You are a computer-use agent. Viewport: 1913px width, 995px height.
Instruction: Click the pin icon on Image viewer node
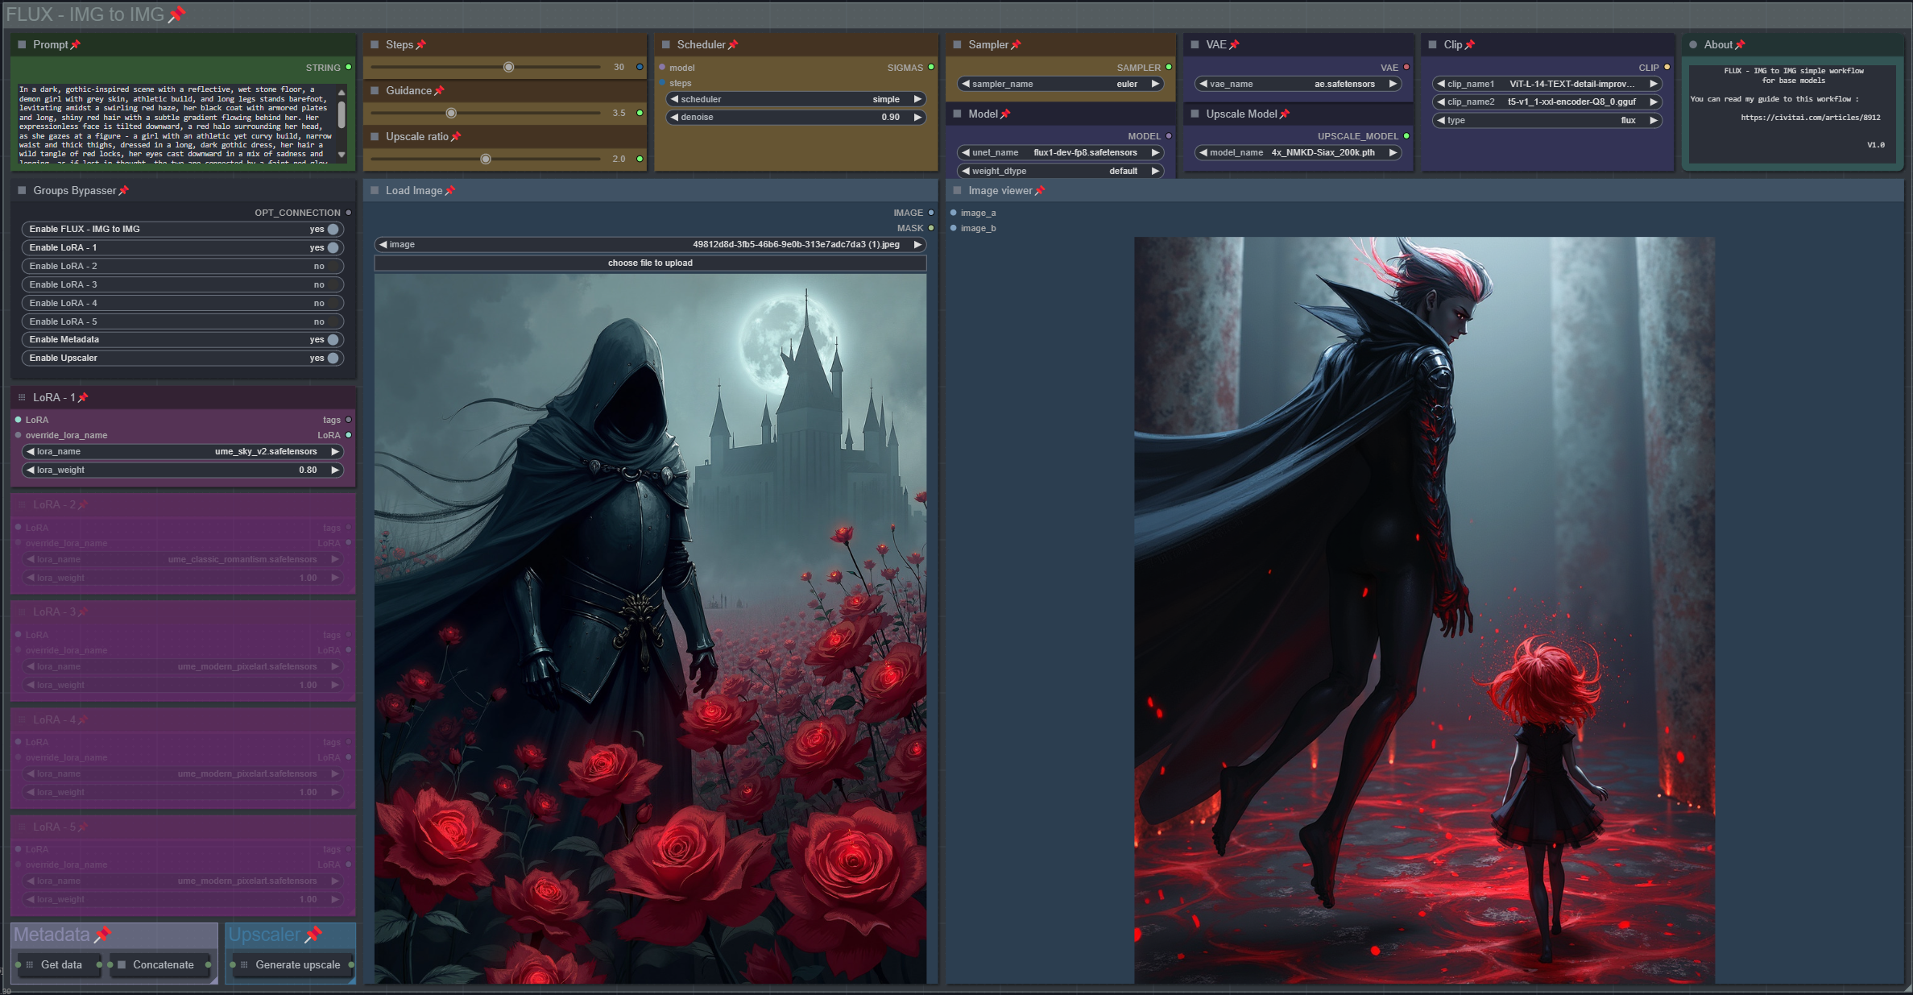(x=1040, y=191)
